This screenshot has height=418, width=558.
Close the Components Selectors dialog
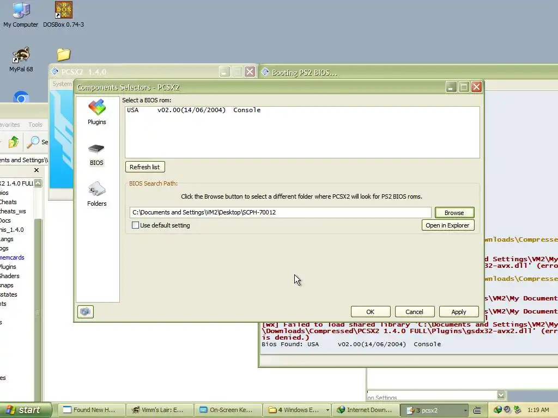tap(476, 87)
